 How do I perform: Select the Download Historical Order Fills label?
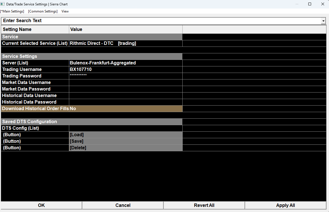pos(35,109)
